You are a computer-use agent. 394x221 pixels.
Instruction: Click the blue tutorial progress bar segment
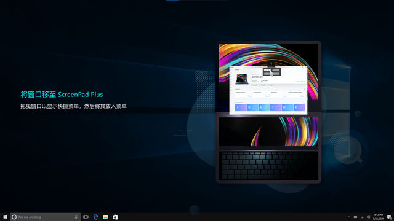pos(172,0)
